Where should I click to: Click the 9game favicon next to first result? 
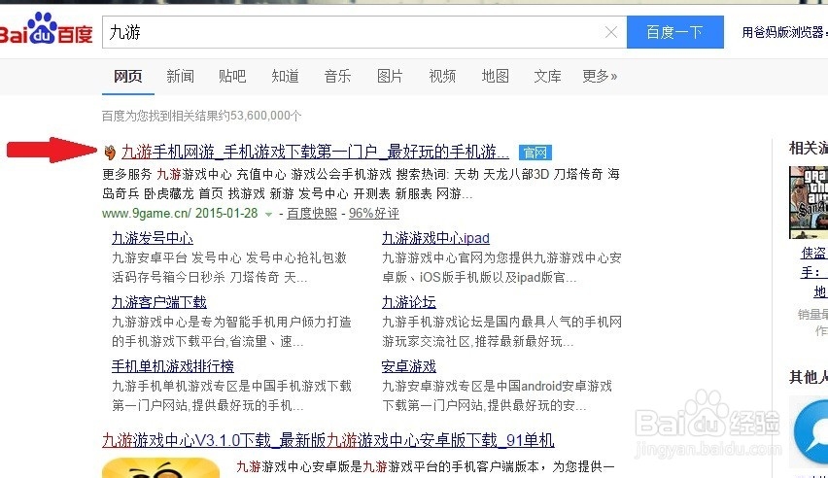109,153
